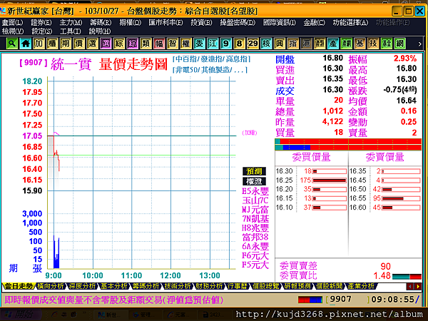
Task: Click the 類 toolbar icon
Action: tap(146, 44)
